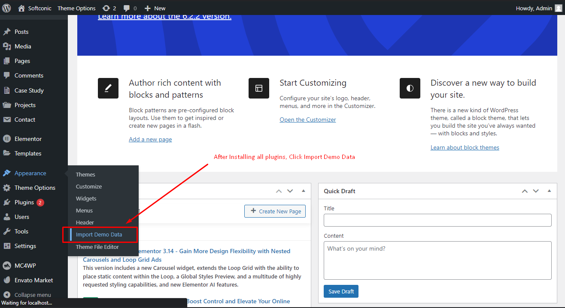The image size is (565, 308).
Task: Click the comments bubble icon in admin bar
Action: click(x=127, y=8)
